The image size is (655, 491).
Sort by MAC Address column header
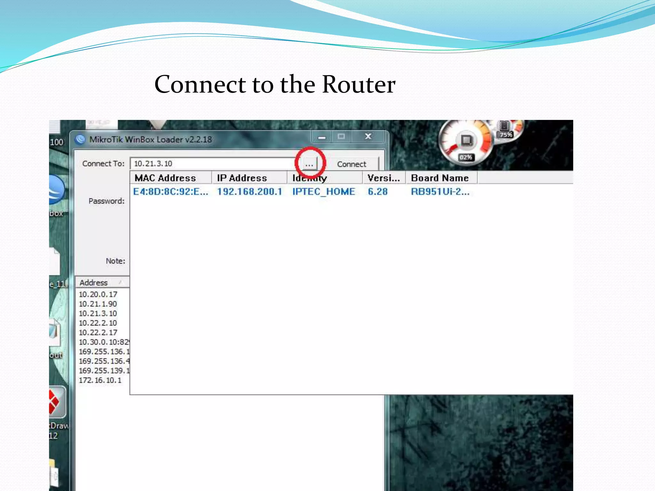coord(171,178)
